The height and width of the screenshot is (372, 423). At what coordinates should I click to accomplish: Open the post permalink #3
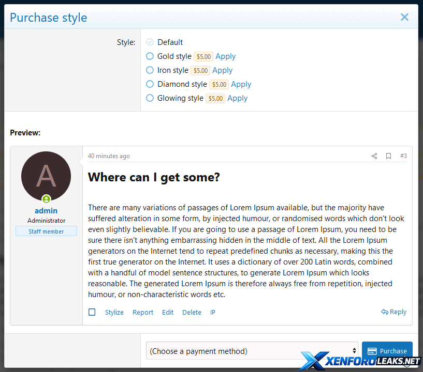403,156
